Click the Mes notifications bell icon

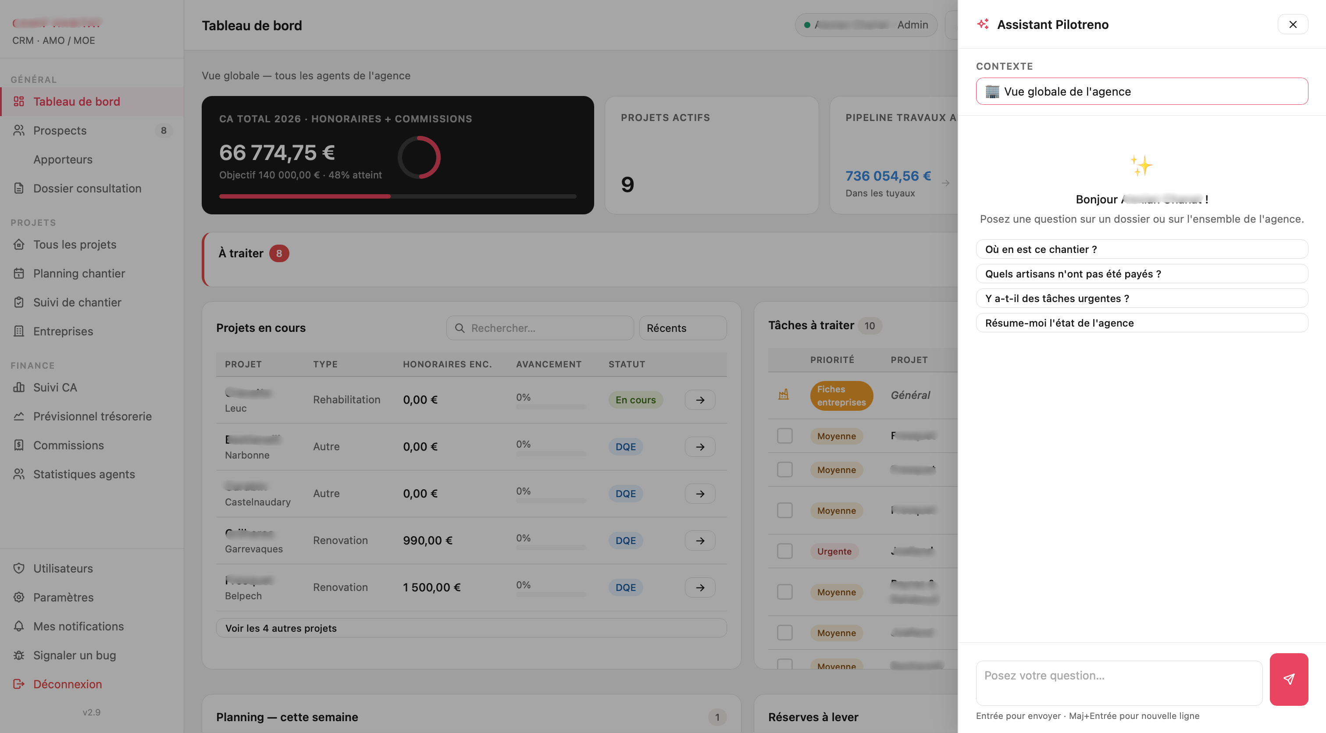(x=19, y=626)
